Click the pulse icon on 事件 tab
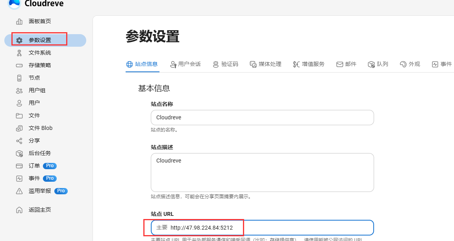Screen dimensions: 454x241 point(435,64)
